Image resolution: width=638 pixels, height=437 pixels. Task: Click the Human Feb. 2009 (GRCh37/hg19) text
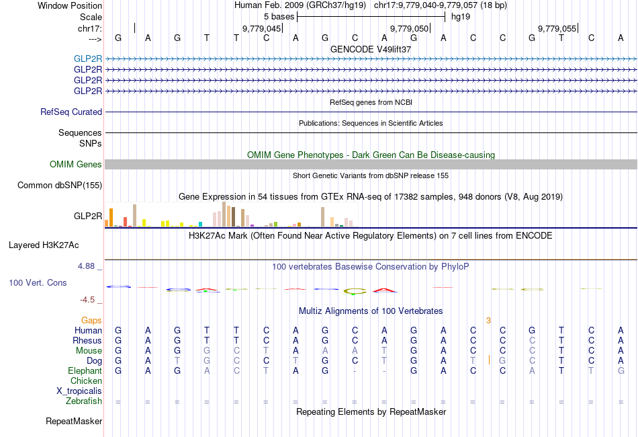point(300,5)
